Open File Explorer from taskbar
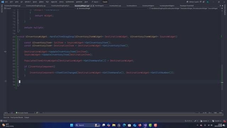The width and height of the screenshot is (227, 128). 114,125
